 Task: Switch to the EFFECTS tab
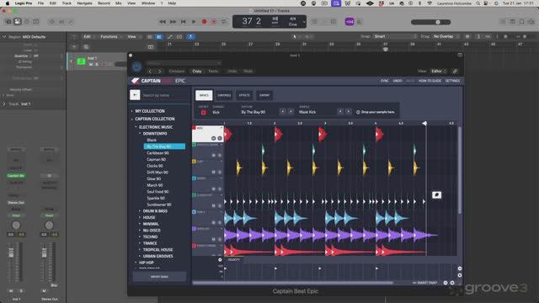(244, 95)
